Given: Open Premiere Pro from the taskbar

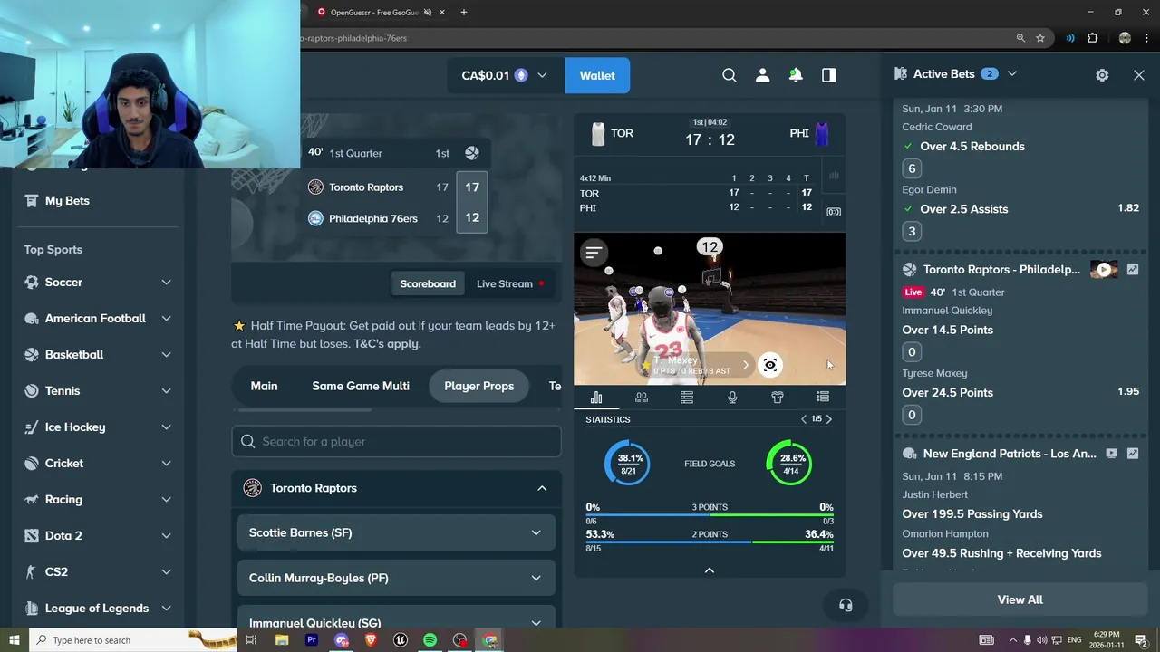Looking at the screenshot, I should click(x=312, y=640).
